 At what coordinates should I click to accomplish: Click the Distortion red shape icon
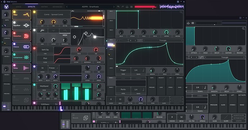(26, 36)
